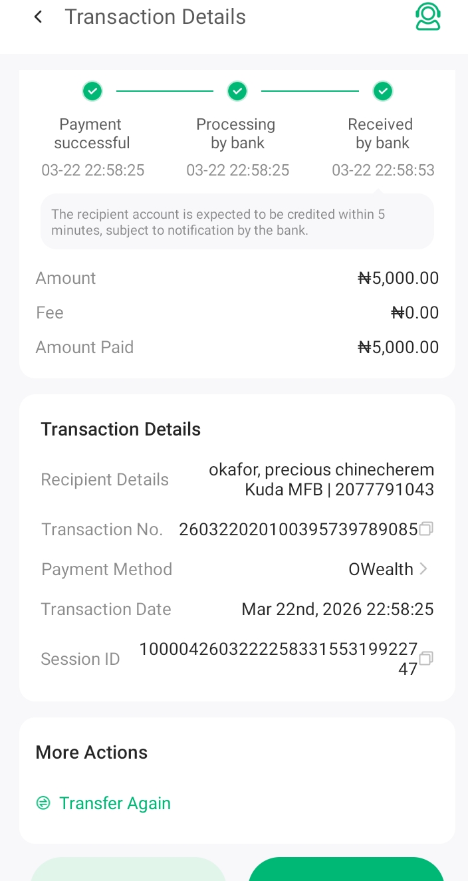Tap the progress line between payment and processing
Viewport: 468px width, 881px height.
point(165,91)
